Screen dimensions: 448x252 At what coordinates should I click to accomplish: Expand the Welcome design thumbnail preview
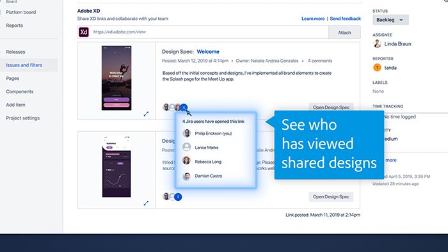146,114
